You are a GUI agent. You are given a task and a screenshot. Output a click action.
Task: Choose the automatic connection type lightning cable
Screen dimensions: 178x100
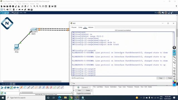click(21, 87)
